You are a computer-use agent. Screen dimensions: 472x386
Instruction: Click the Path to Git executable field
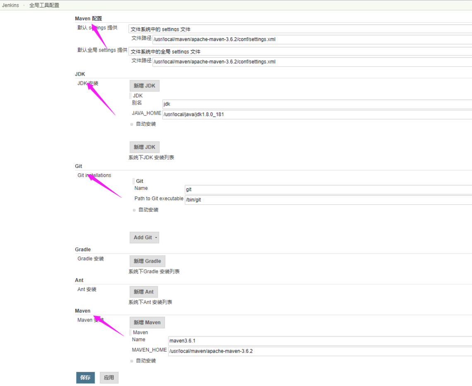(x=328, y=200)
